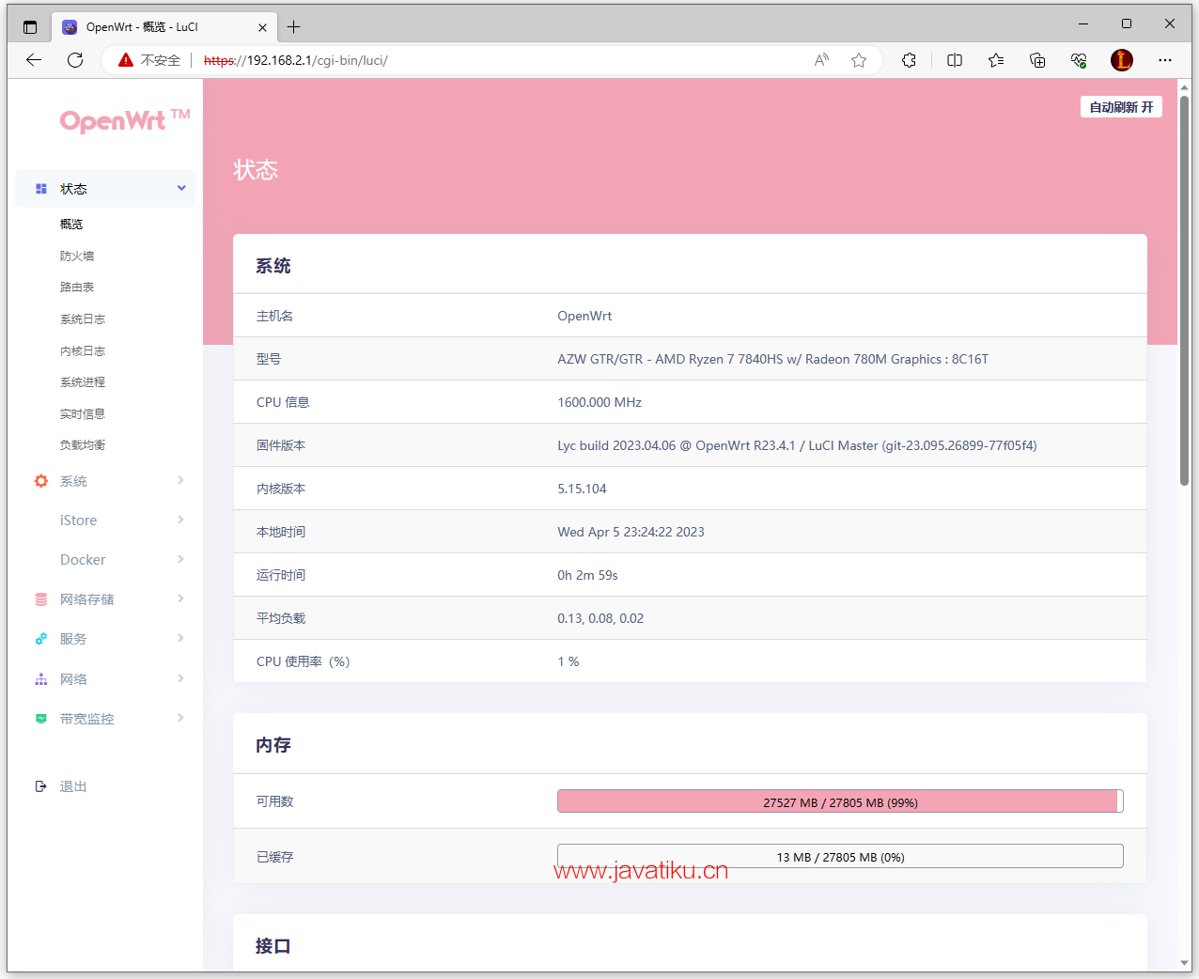Screen dimensions: 1199x979
Task: Open tab actions menu icon
Action: [30, 27]
